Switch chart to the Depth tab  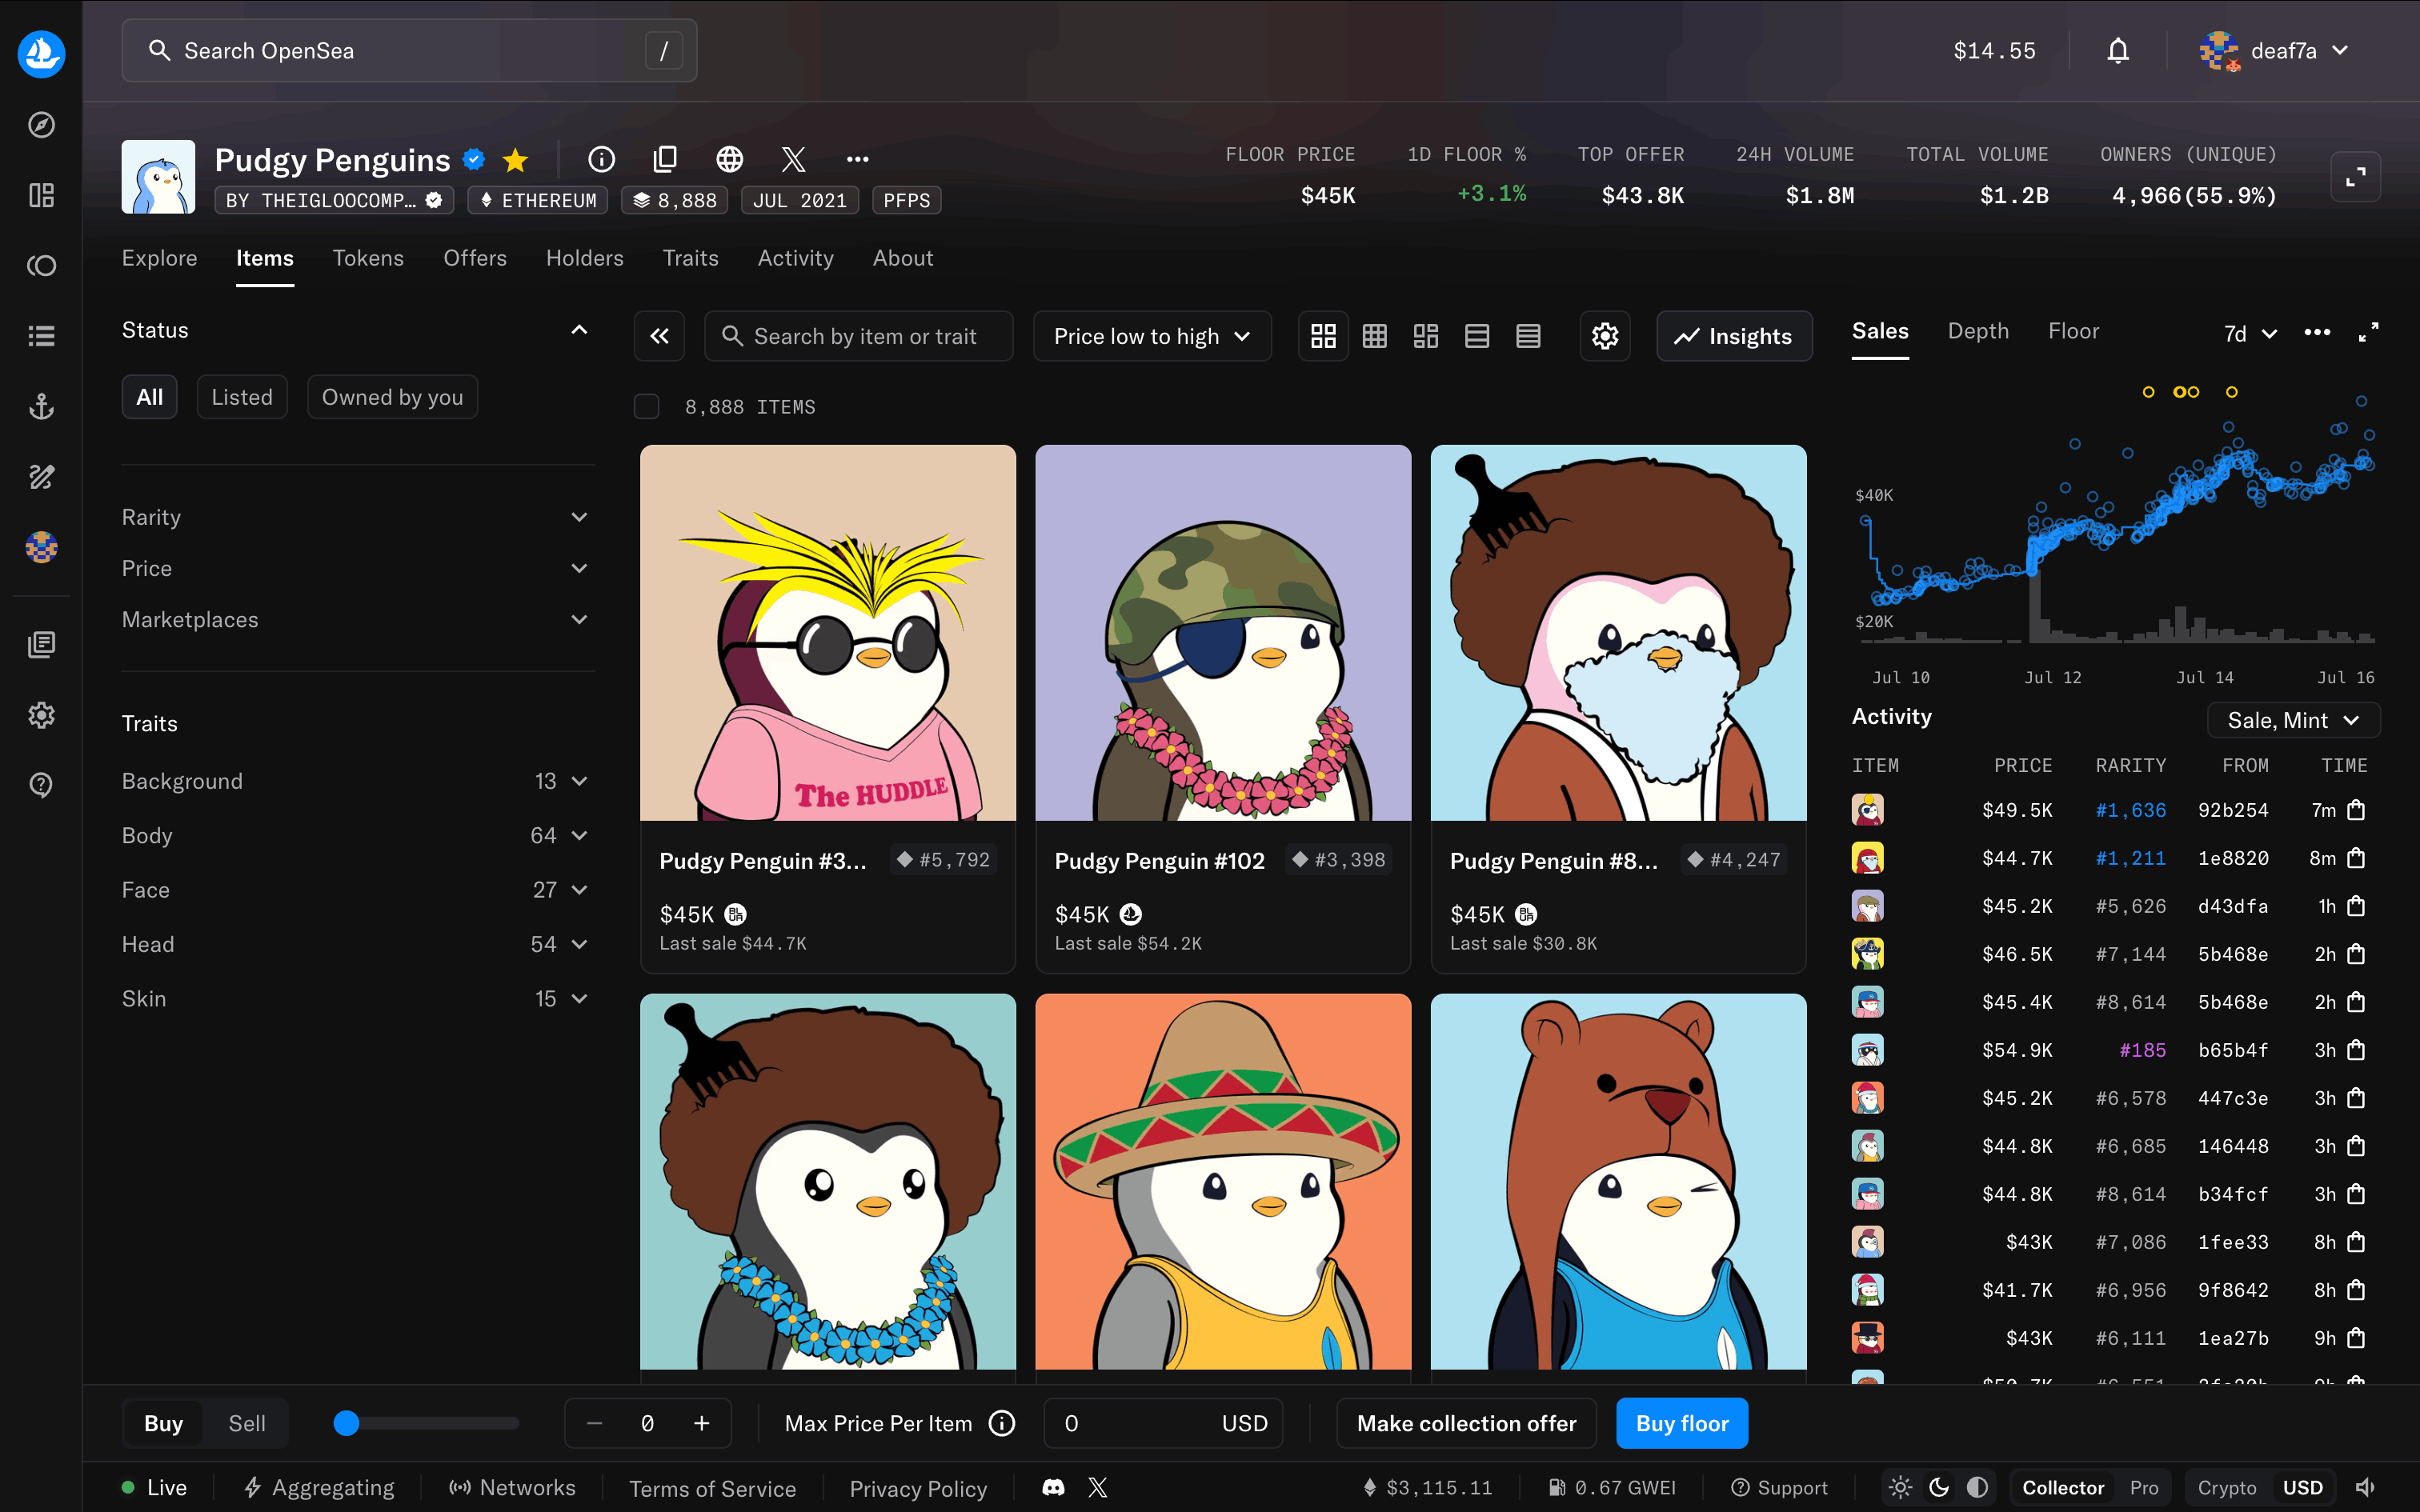point(1977,331)
